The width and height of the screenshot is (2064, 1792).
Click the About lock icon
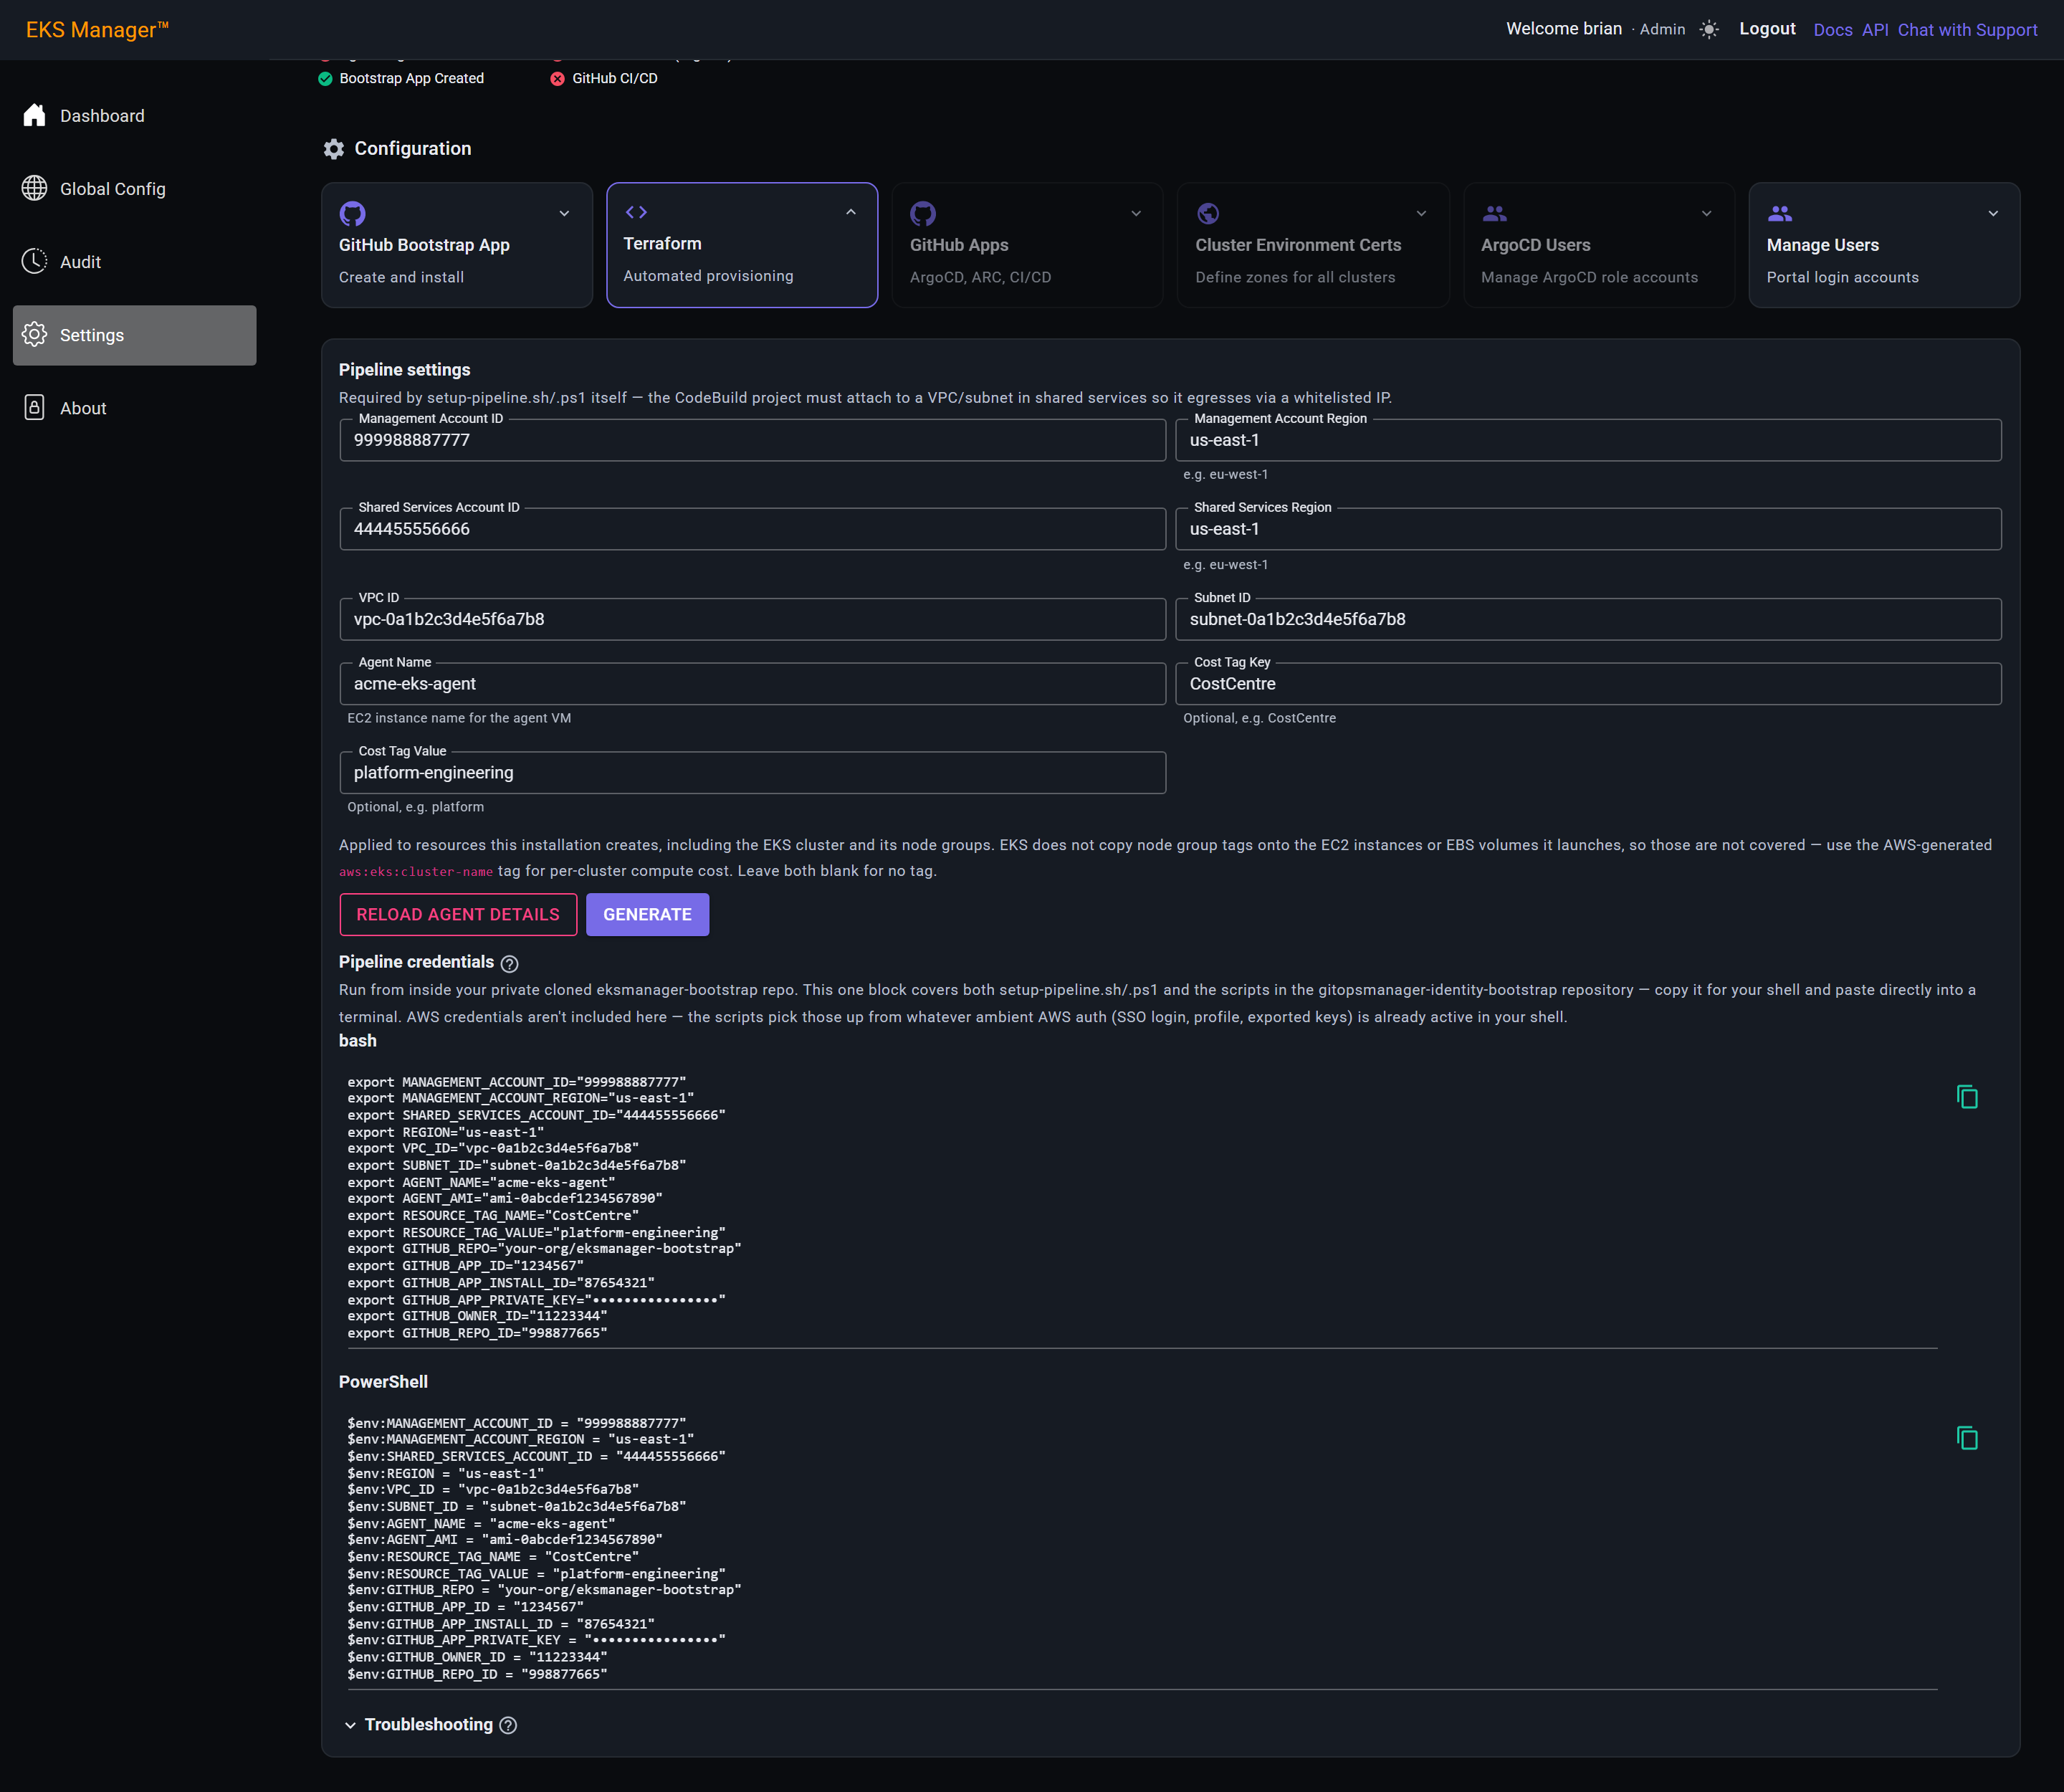click(35, 407)
